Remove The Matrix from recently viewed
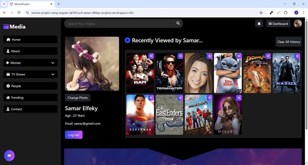This screenshot has height=165, width=308. click(x=297, y=56)
